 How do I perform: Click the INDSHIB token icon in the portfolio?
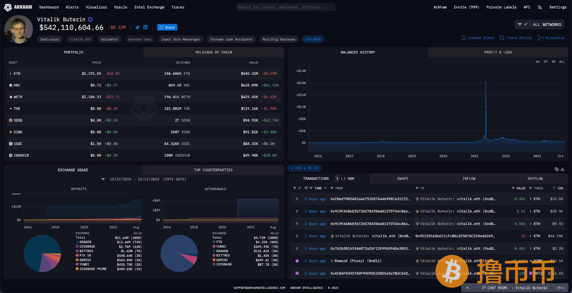click(11, 156)
